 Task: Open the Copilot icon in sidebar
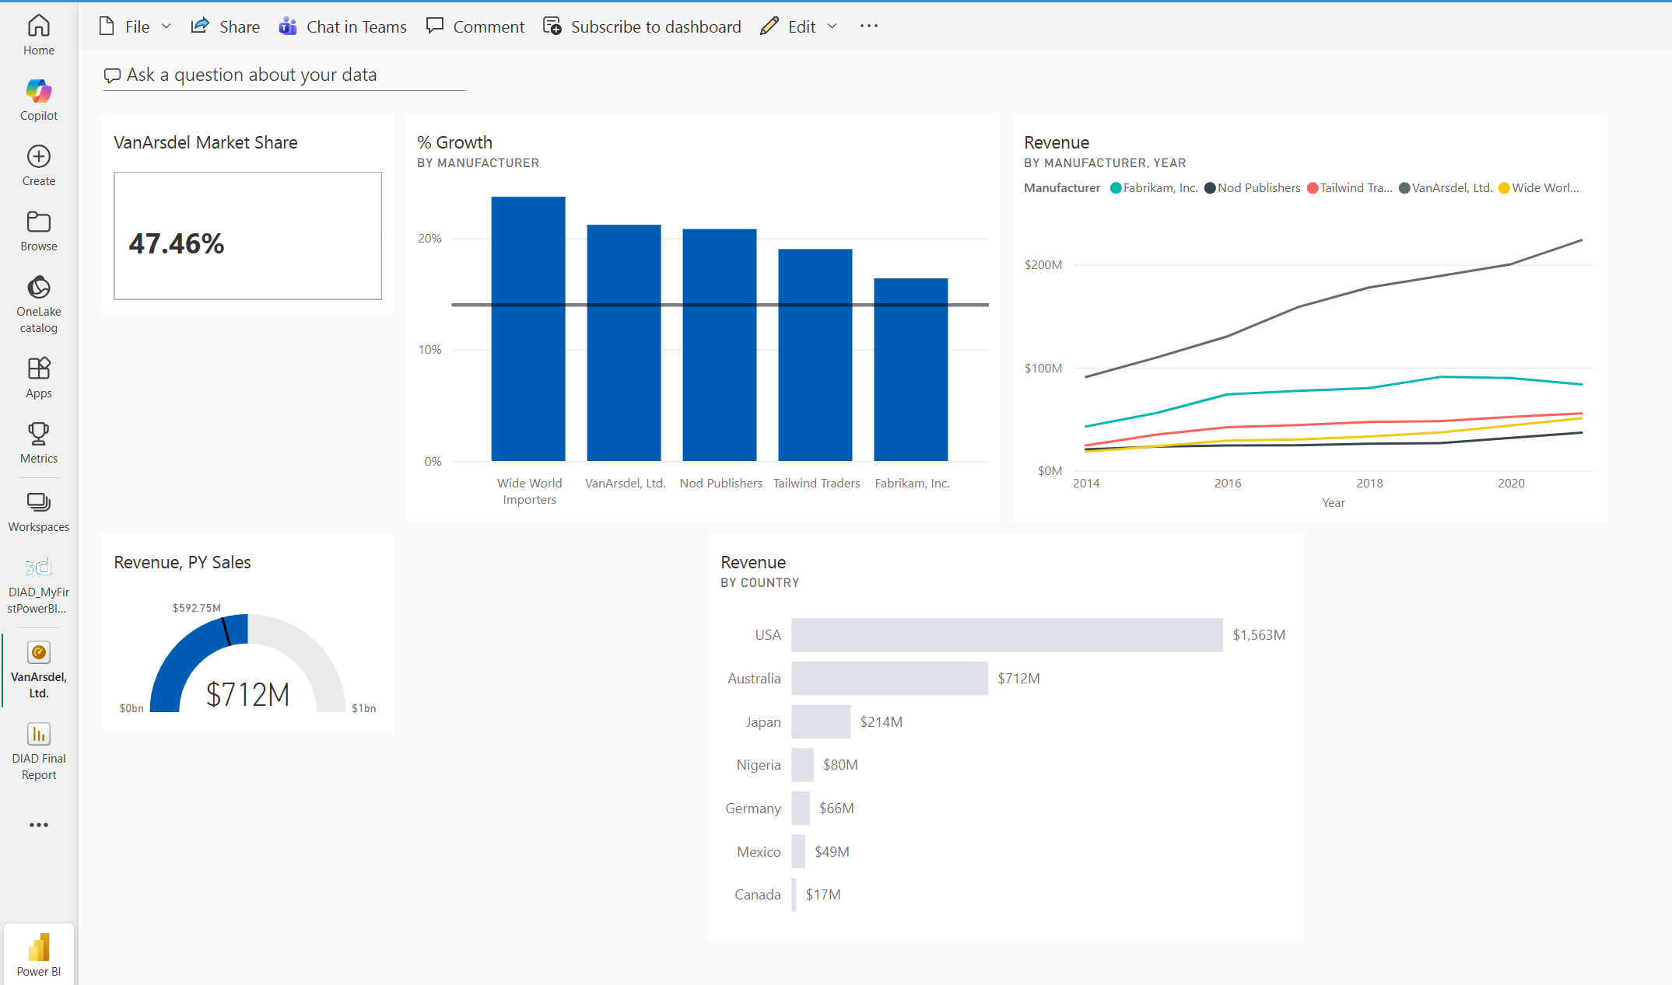click(x=38, y=92)
